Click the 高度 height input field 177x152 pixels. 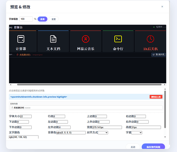[146, 127]
